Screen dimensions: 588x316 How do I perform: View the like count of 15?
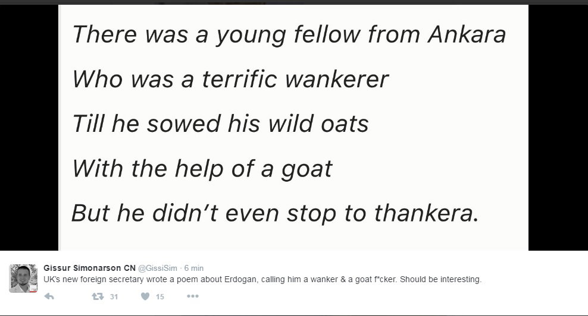[x=160, y=297]
